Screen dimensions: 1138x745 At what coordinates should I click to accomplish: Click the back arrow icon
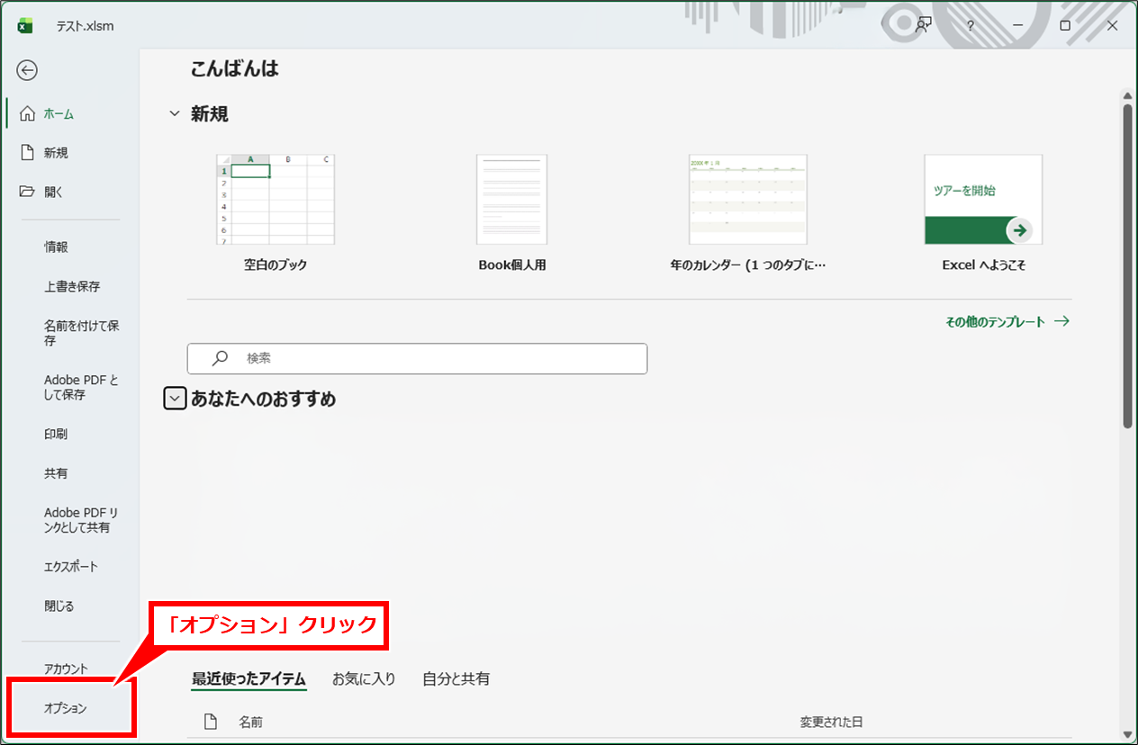[x=27, y=71]
